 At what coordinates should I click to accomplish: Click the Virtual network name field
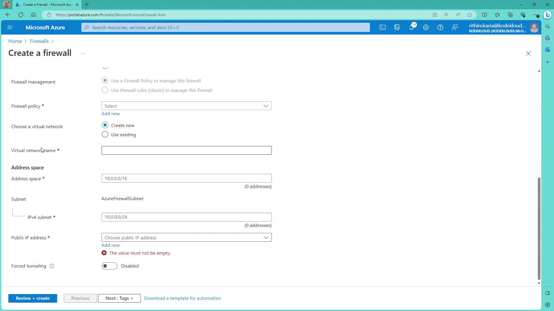(x=186, y=150)
